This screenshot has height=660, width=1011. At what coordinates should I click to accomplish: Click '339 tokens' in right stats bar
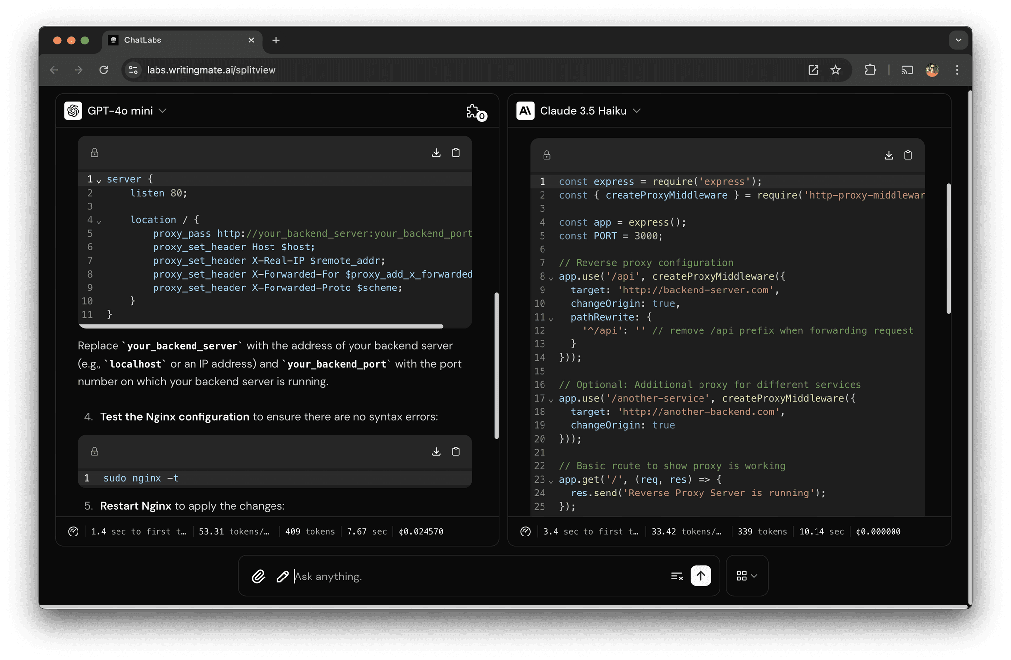coord(762,532)
